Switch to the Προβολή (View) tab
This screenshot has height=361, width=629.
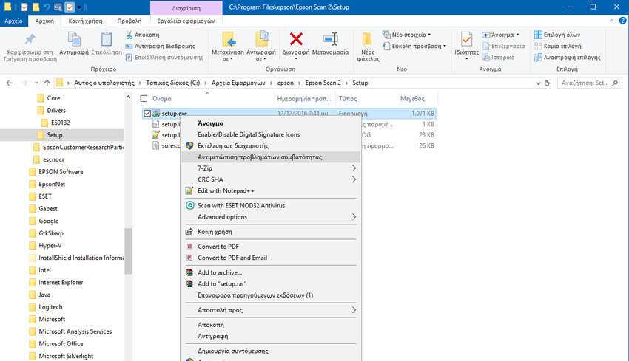129,21
